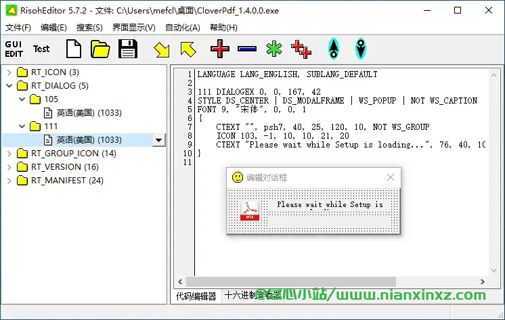Viewport: 505px width, 320px height.
Task: Maximize the RisohEditor window
Action: pos(458,10)
